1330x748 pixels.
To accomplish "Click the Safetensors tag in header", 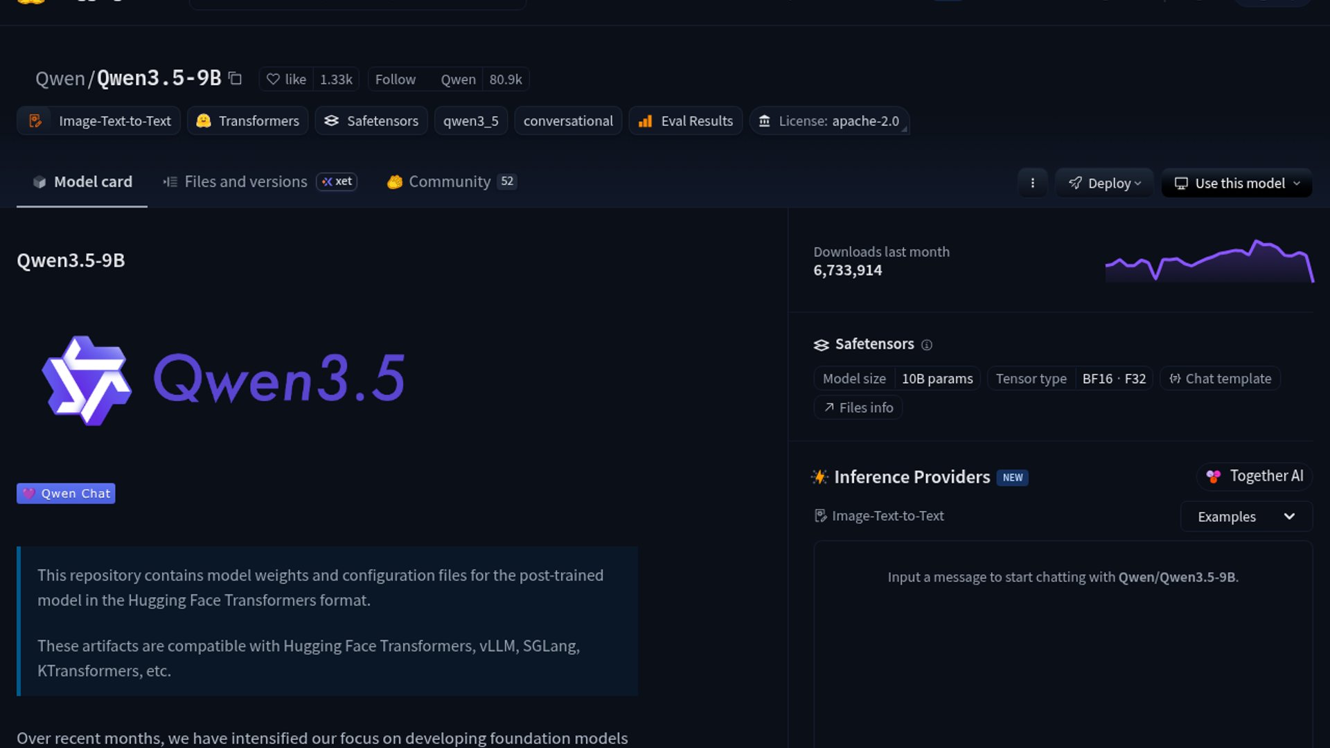I will coord(371,121).
